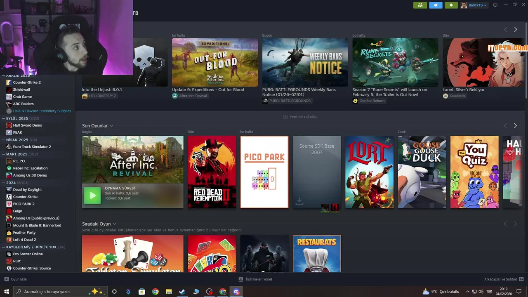Image resolution: width=528 pixels, height=297 pixels.
Task: Click the Euro Truck Simulator 2 icon
Action: pos(9,147)
